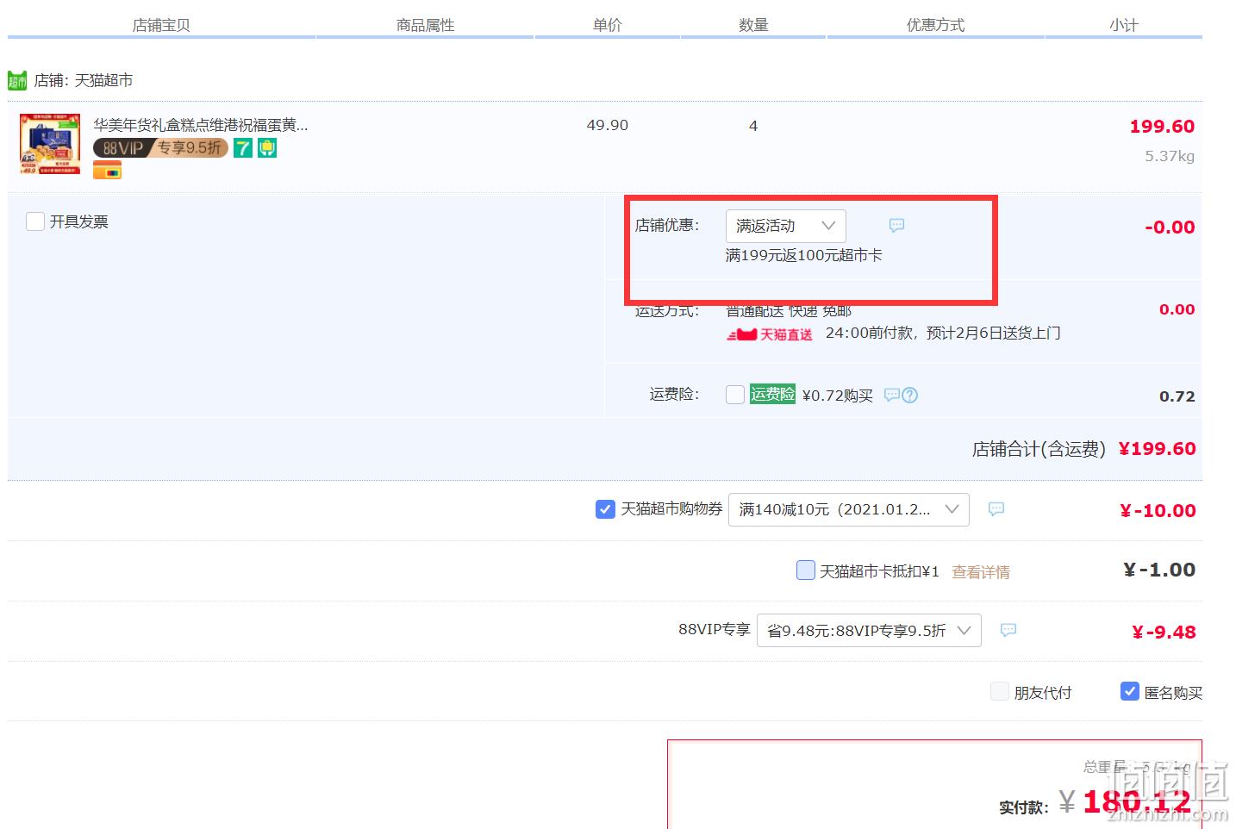Tick the 运费险 ¥0.72 purchase checkbox
Image resolution: width=1236 pixels, height=829 pixels.
(x=735, y=395)
